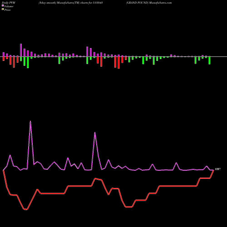Click the 'Volume' legend label
Image resolution: width=227 pixels, height=227 pixels.
tap(9, 6)
